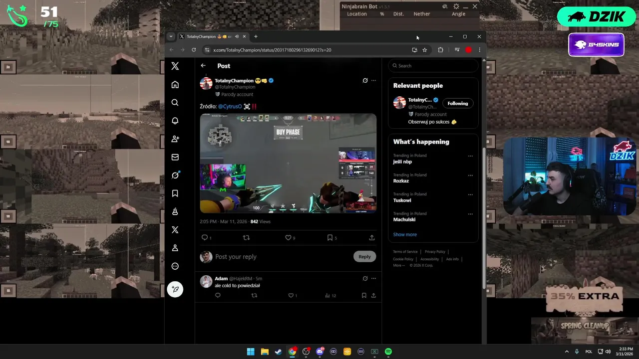Open Communities icon in the X sidebar
The width and height of the screenshot is (639, 359).
tap(175, 211)
